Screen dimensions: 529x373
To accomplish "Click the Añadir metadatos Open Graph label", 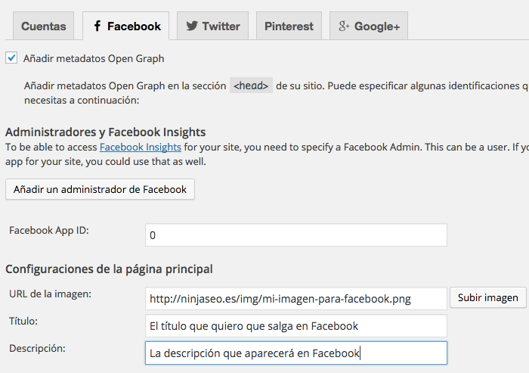I will pos(94,58).
